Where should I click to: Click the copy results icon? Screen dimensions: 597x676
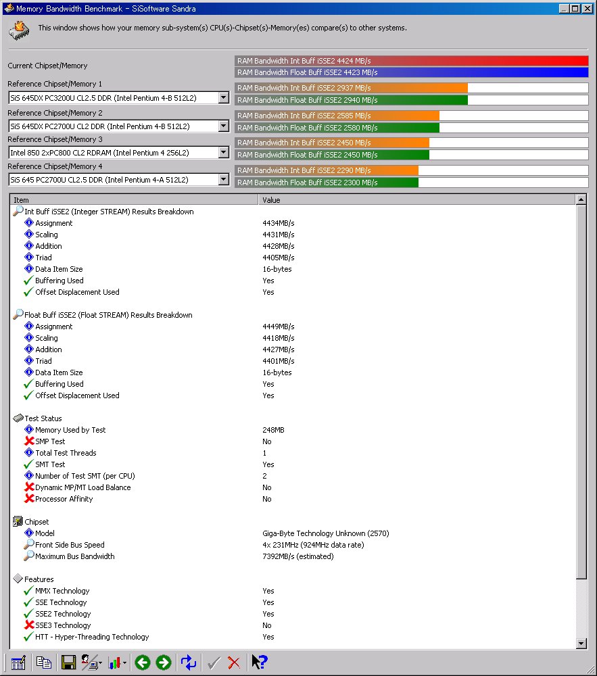[43, 662]
